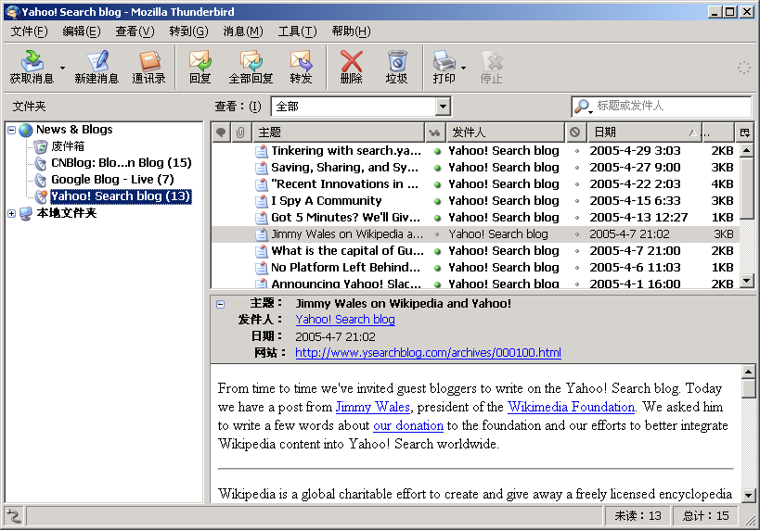Open the 文件(F) menu
This screenshot has width=760, height=530.
click(29, 32)
